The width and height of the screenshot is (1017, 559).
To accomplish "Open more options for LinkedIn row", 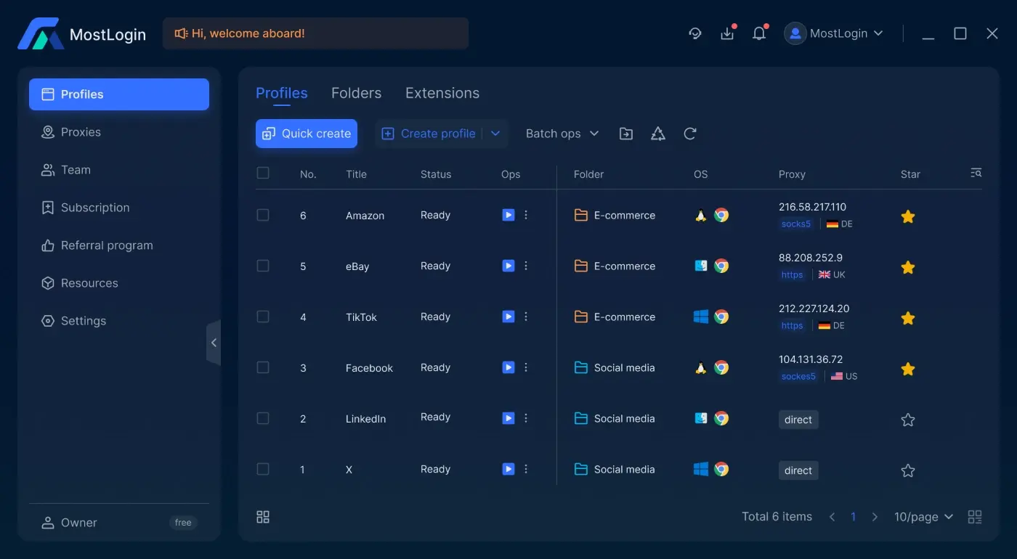I will (526, 418).
